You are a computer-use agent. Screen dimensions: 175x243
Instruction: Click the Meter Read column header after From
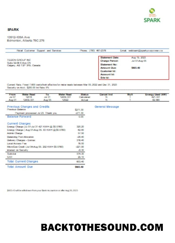(x=29, y=94)
